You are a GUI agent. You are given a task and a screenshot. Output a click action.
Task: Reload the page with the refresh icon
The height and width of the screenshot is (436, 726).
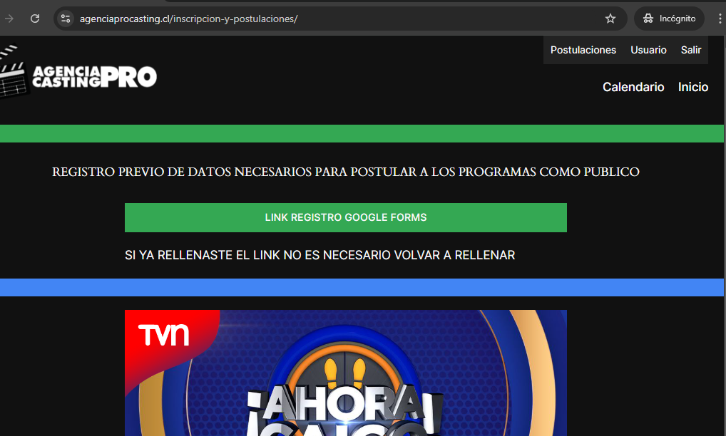pyautogui.click(x=34, y=19)
